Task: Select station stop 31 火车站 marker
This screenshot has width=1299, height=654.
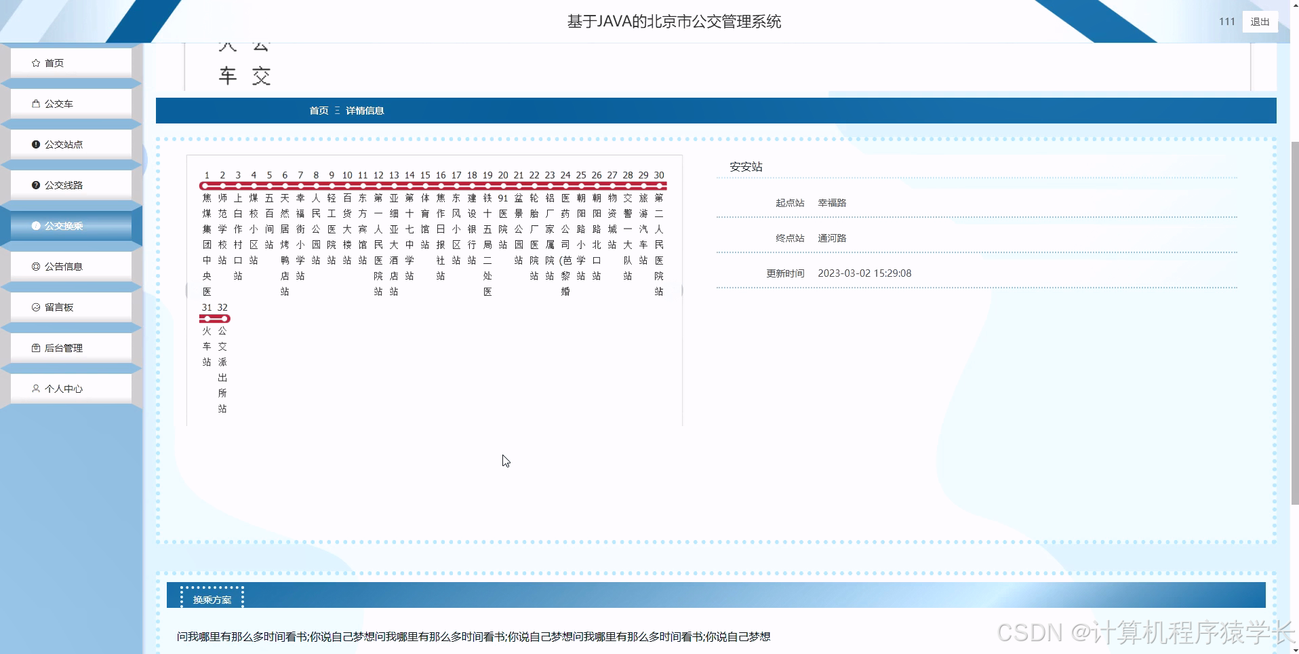Action: click(206, 318)
